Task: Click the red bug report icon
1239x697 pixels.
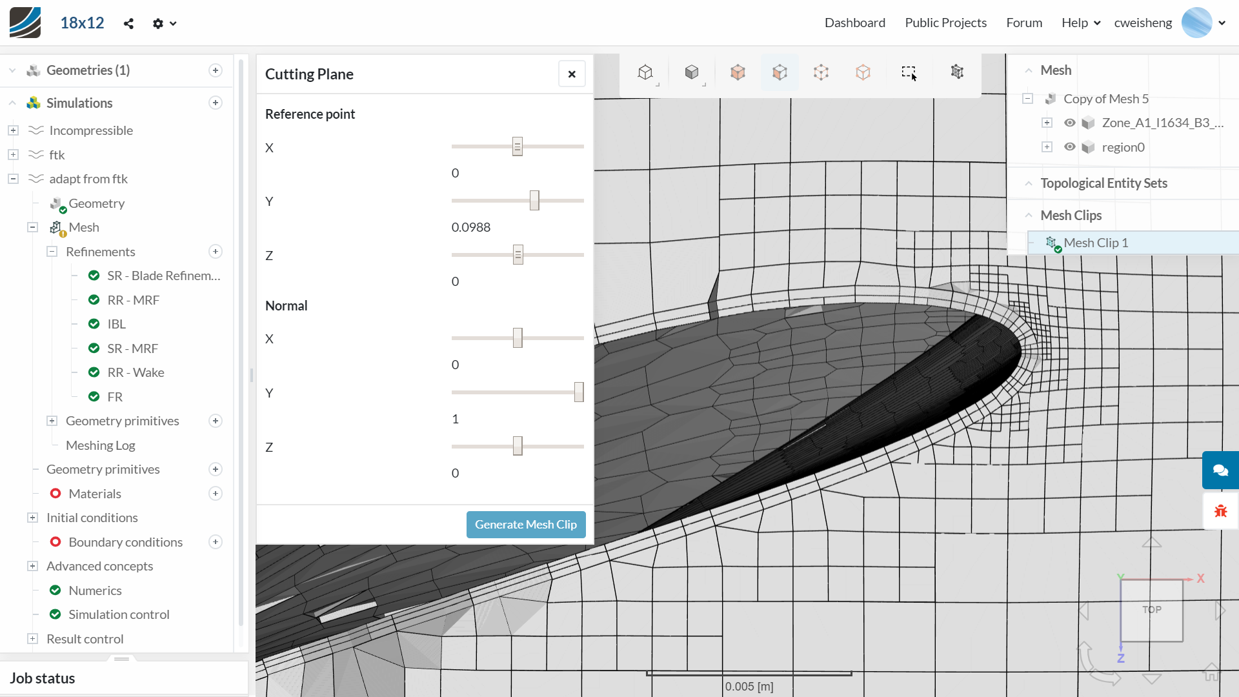Action: tap(1220, 511)
